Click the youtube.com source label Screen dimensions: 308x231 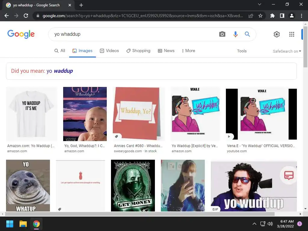[237, 151]
